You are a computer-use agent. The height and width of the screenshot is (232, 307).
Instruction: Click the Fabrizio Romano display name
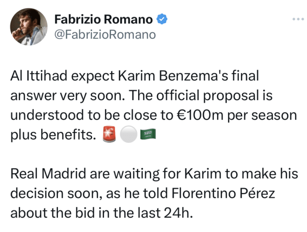coord(104,19)
